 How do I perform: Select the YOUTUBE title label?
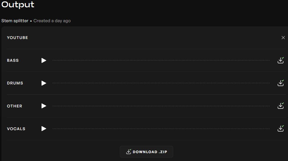point(17,38)
